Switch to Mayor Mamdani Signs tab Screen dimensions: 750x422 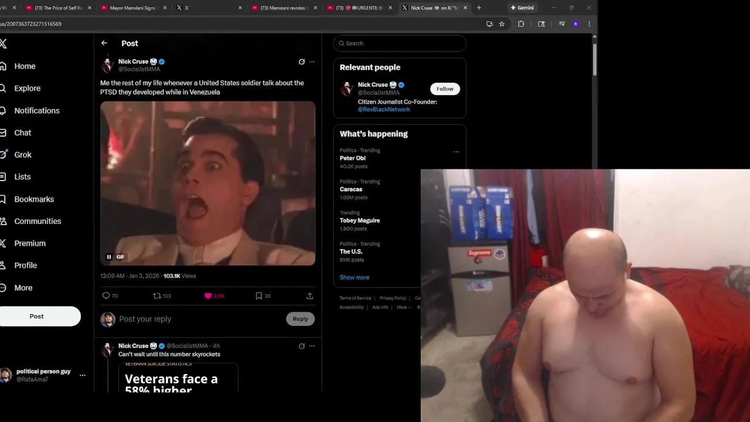point(134,8)
